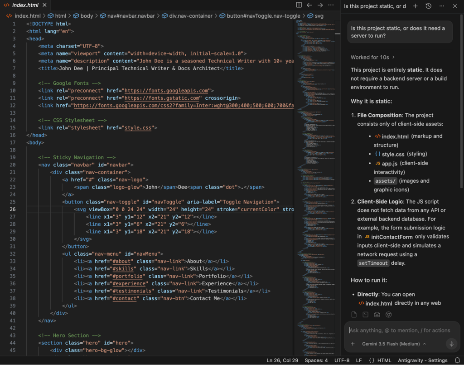Start voice input with the microphone

[452, 344]
